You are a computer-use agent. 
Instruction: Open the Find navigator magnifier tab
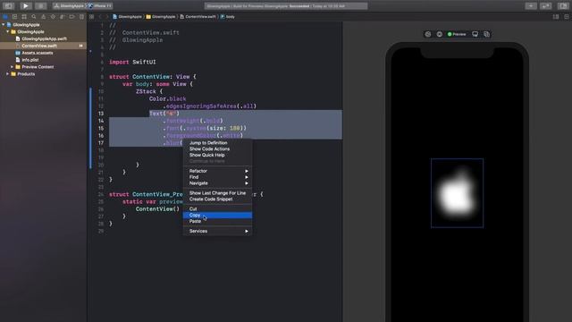(34, 17)
